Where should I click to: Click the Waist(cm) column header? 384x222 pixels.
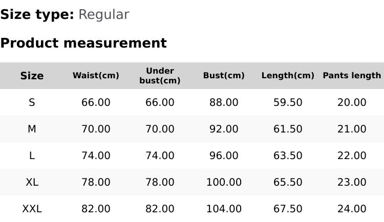[x=96, y=76]
